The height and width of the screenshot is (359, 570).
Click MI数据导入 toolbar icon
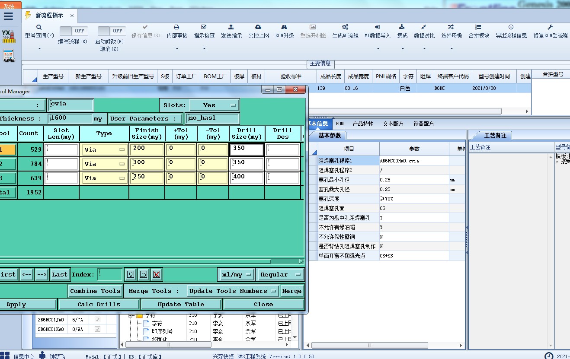377,27
